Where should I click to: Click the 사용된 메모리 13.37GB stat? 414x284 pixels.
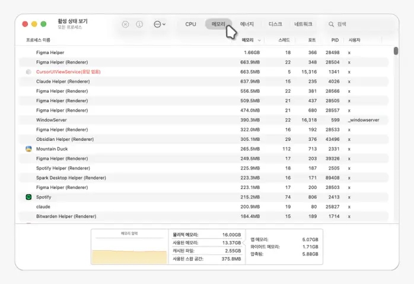tap(206, 243)
